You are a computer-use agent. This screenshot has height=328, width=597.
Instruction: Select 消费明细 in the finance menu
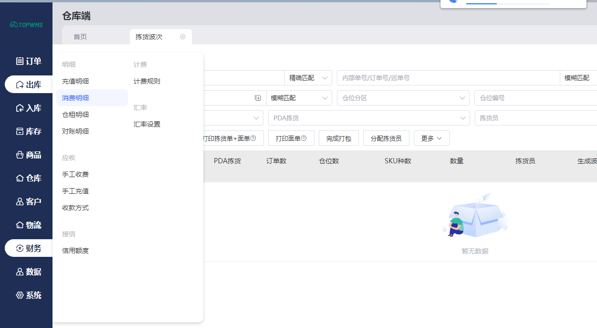pyautogui.click(x=75, y=98)
